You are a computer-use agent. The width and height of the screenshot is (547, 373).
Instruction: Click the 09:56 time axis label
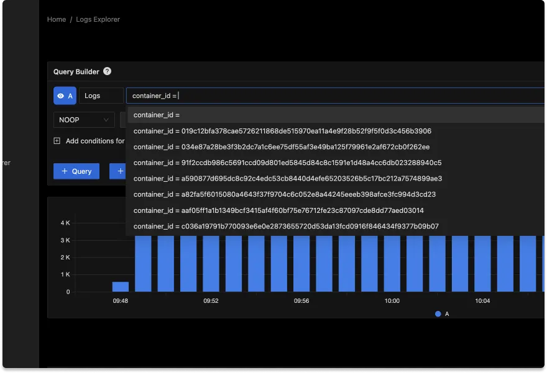[x=301, y=300]
